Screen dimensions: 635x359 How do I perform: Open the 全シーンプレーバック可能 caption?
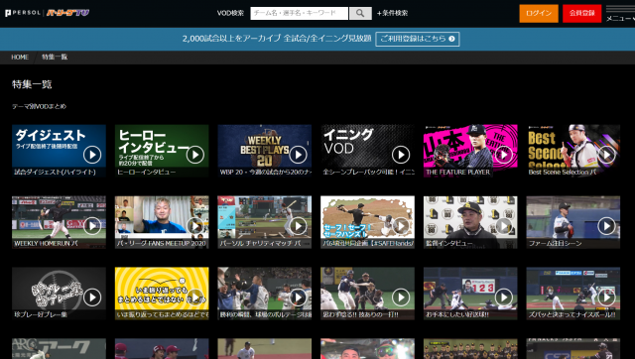coord(368,172)
